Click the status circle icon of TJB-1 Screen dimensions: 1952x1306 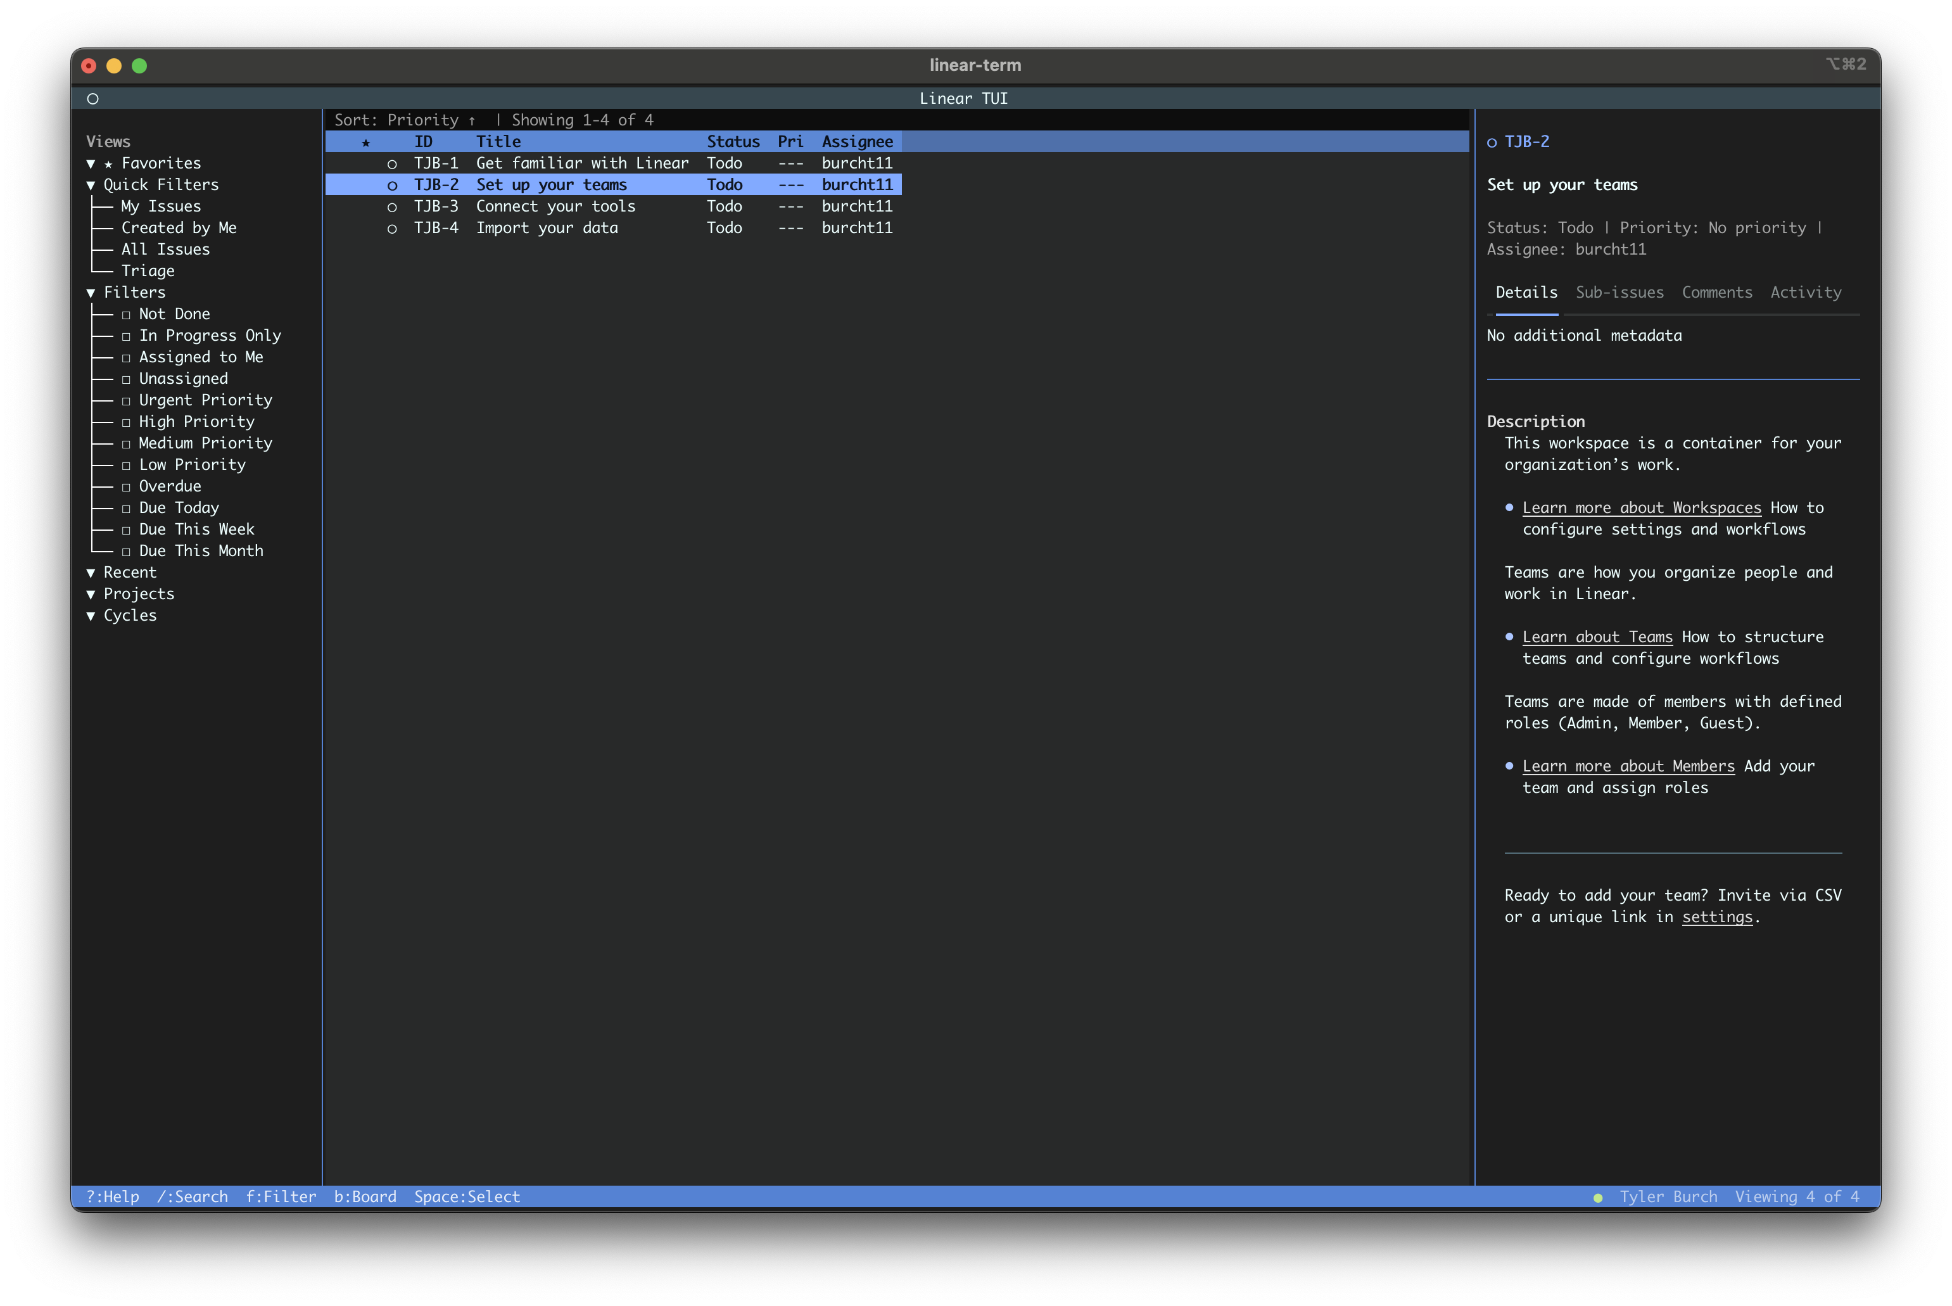pos(391,164)
